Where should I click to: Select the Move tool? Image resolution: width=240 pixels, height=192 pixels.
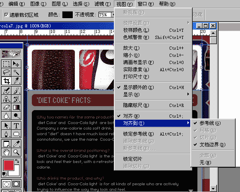(x=16, y=64)
